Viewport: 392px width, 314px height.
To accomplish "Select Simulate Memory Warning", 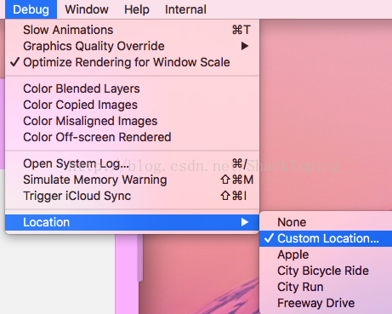I will tap(132, 180).
